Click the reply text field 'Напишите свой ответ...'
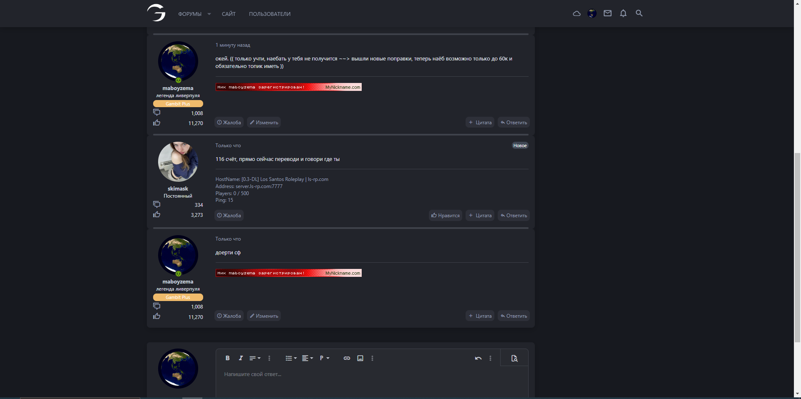801x399 pixels. [x=371, y=379]
